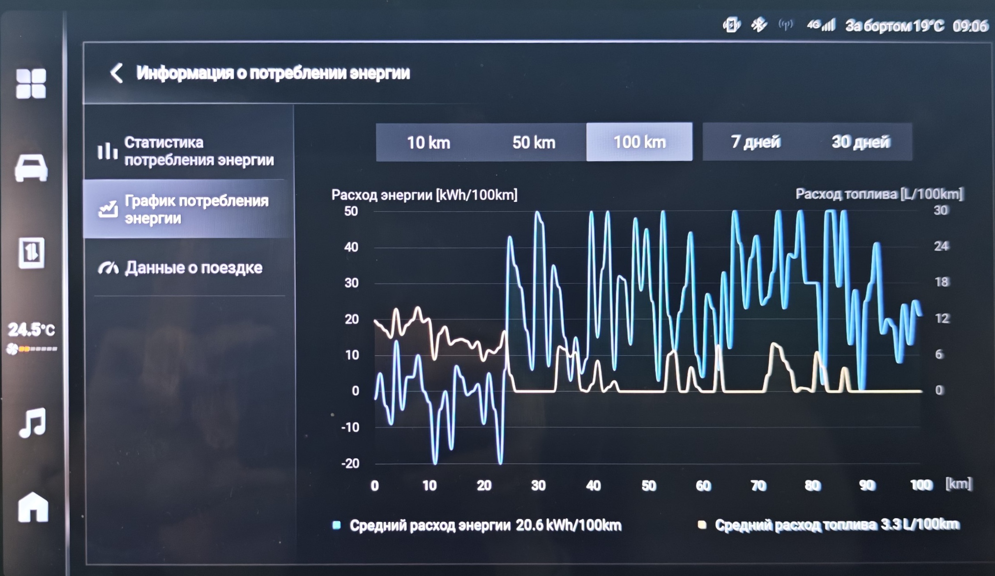995x576 pixels.
Task: Select the 10 km range tab
Action: 428,142
